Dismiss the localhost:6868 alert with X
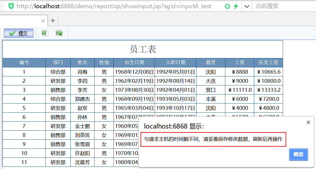Image resolution: width=316 pixels, height=169 pixels. (x=308, y=122)
